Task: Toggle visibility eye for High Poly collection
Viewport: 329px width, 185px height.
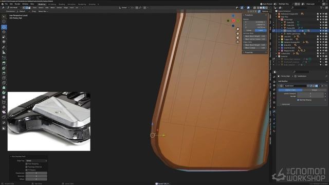Action: [323, 16]
